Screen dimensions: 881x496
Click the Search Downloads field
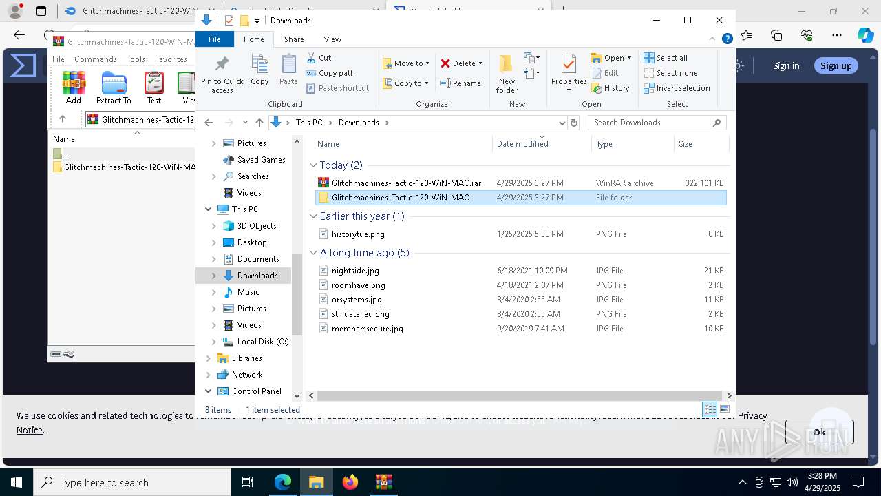click(x=657, y=123)
